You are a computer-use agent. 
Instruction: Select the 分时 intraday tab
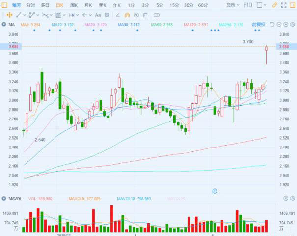30,5
